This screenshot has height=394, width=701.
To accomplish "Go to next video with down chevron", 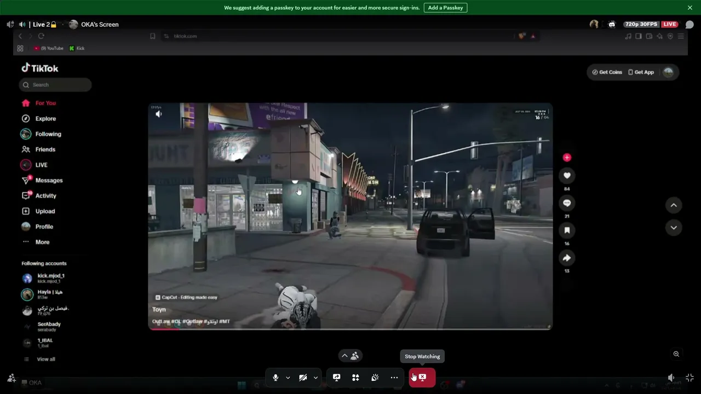I will [674, 228].
